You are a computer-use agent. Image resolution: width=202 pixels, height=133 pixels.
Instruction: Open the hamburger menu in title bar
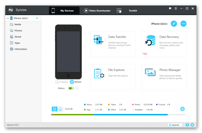click(x=175, y=8)
